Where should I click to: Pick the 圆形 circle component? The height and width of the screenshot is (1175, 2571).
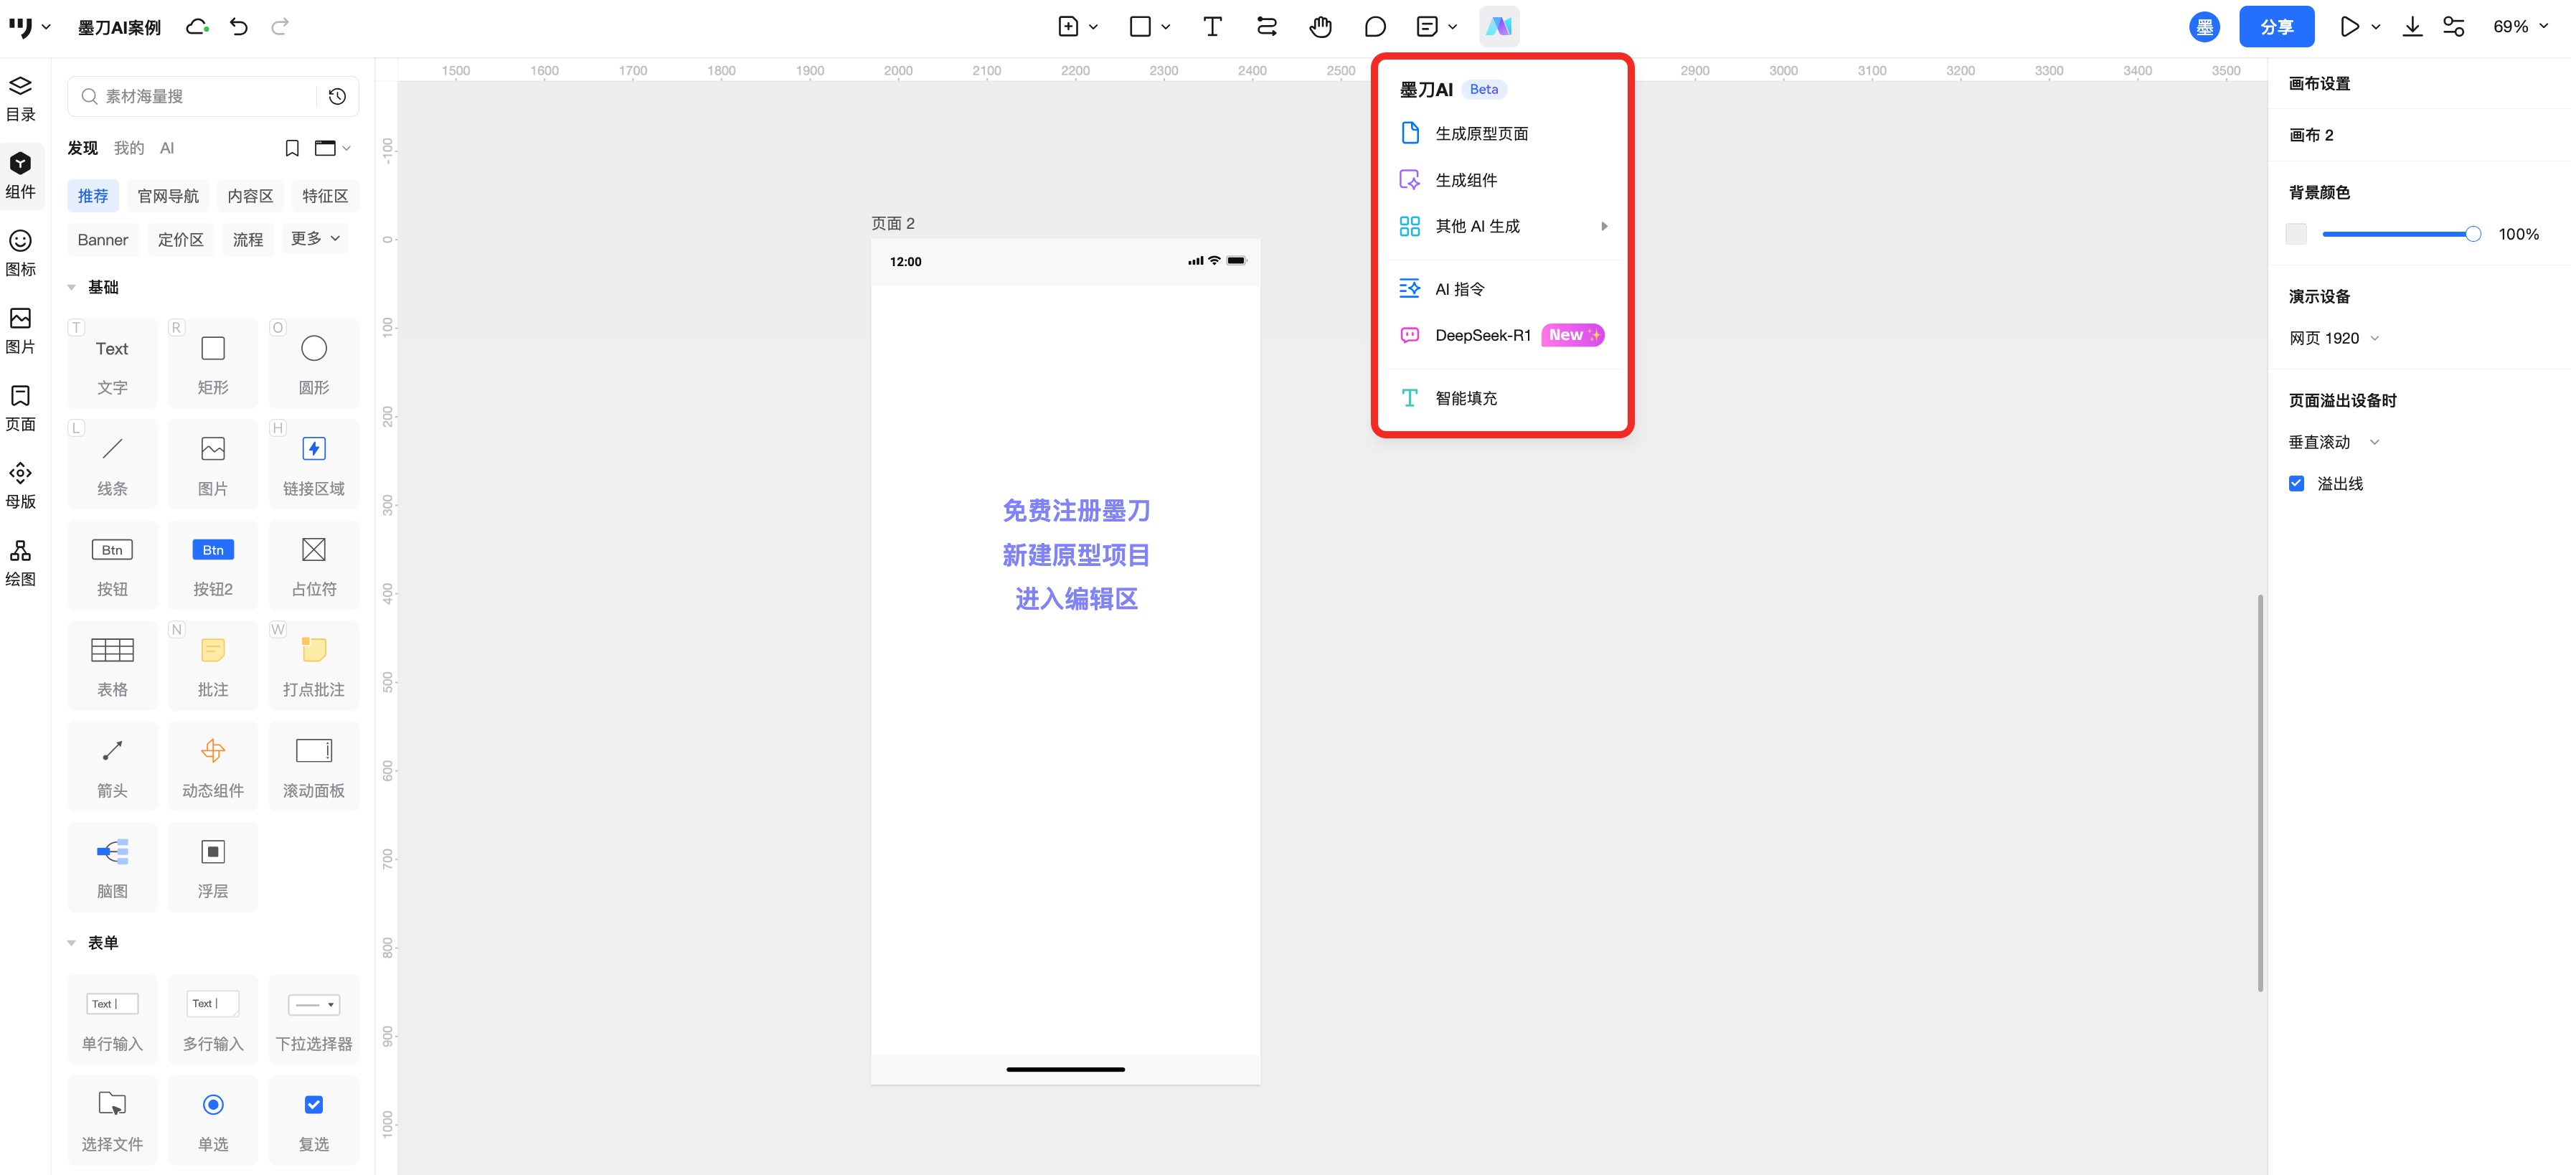tap(313, 364)
